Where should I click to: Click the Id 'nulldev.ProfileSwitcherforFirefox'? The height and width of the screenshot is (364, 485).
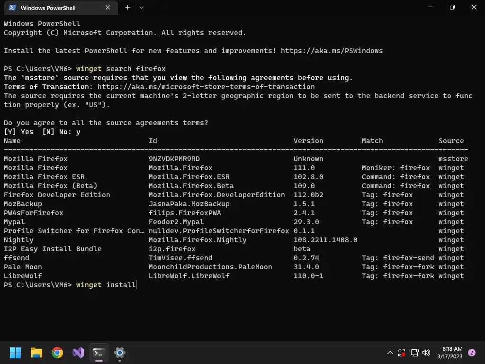click(x=219, y=231)
